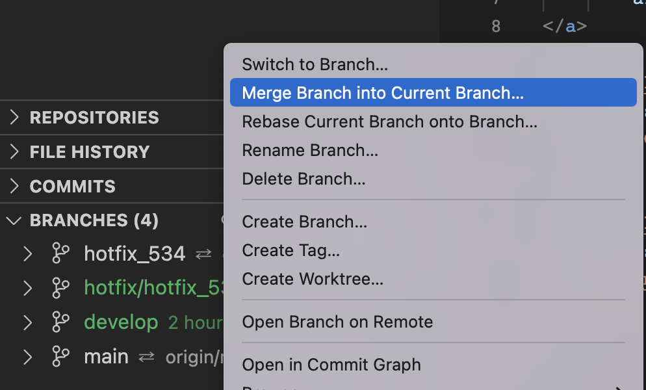
Task: Click the hotfix_534 branch icon
Action: click(60, 253)
